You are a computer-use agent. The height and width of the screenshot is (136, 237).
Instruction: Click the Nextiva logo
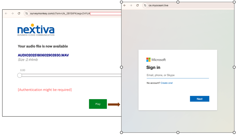(x=36, y=30)
